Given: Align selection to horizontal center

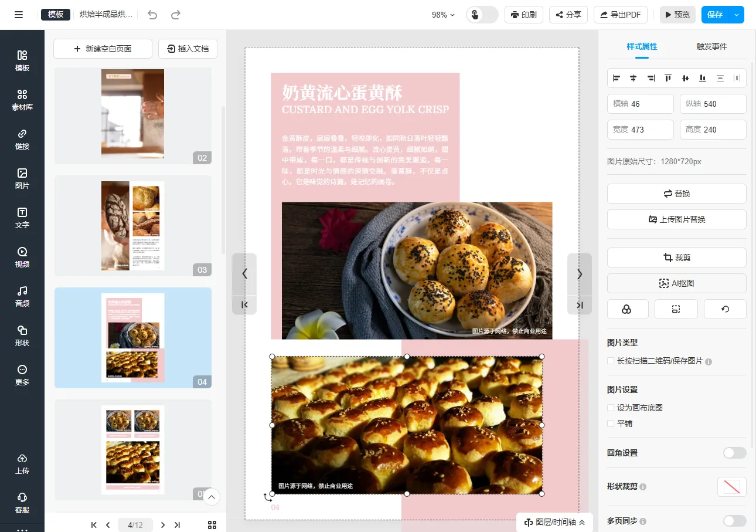Looking at the screenshot, I should 634,78.
